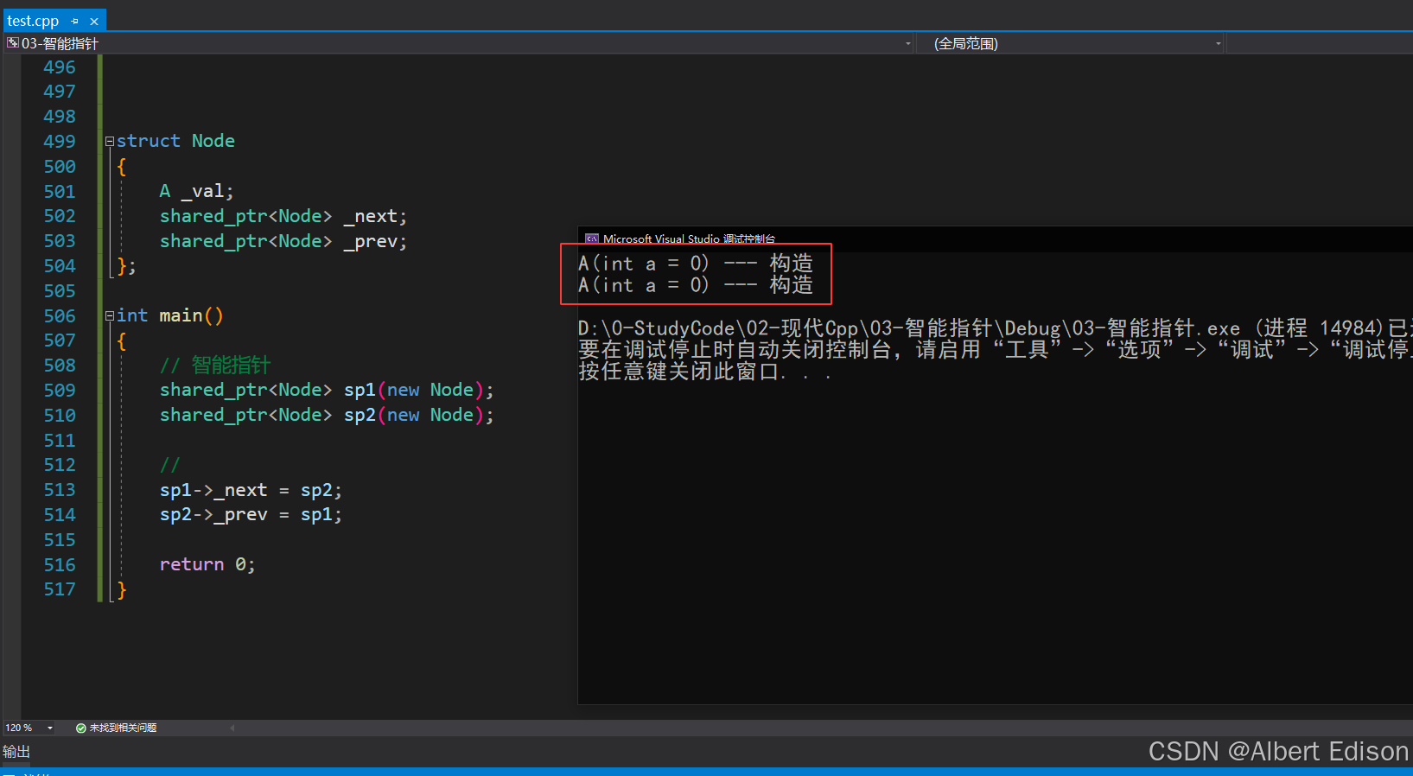Screen dimensions: 1413x776
Task: Click the Microsoft Visual Studio 调试控制台 title
Action: pyautogui.click(x=689, y=239)
